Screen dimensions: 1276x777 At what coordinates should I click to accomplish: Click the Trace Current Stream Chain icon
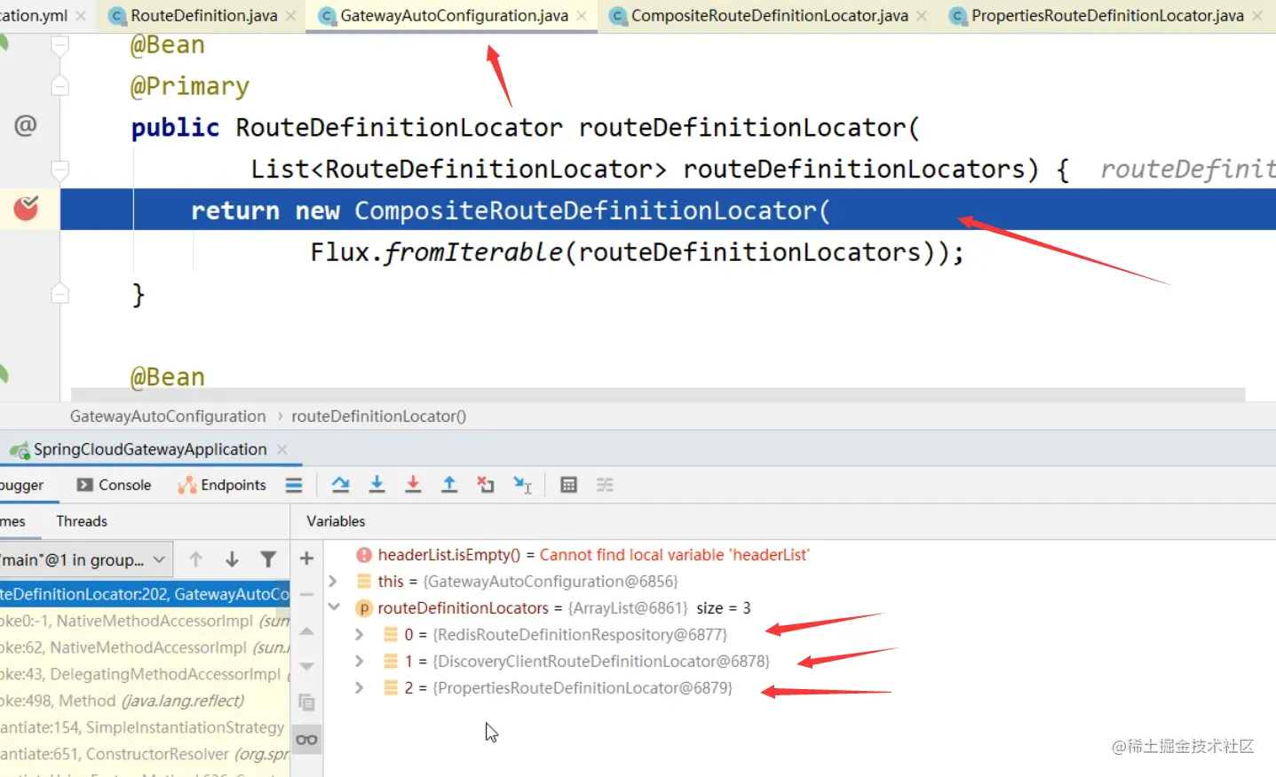pos(605,485)
